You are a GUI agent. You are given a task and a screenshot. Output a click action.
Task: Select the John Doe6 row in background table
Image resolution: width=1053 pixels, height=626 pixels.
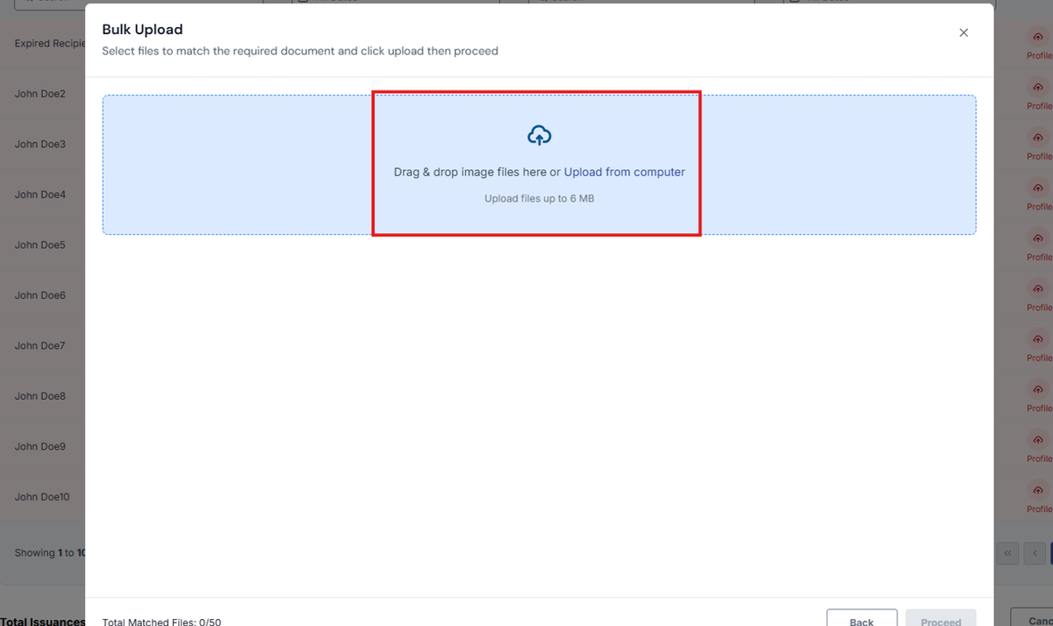point(42,295)
